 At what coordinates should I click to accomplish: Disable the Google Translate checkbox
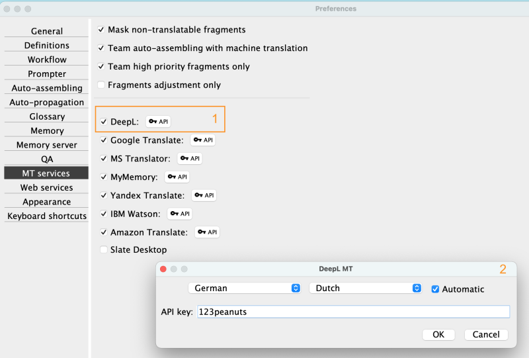104,140
